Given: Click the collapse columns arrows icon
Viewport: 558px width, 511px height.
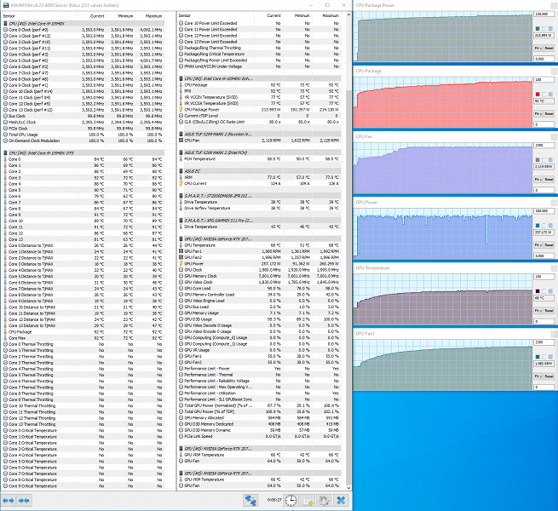Looking at the screenshot, I should click(x=24, y=501).
